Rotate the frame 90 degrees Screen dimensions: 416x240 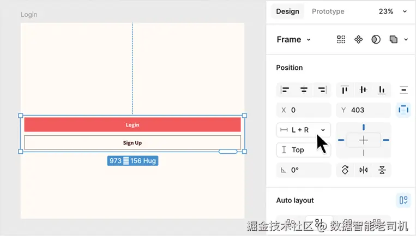click(x=345, y=170)
